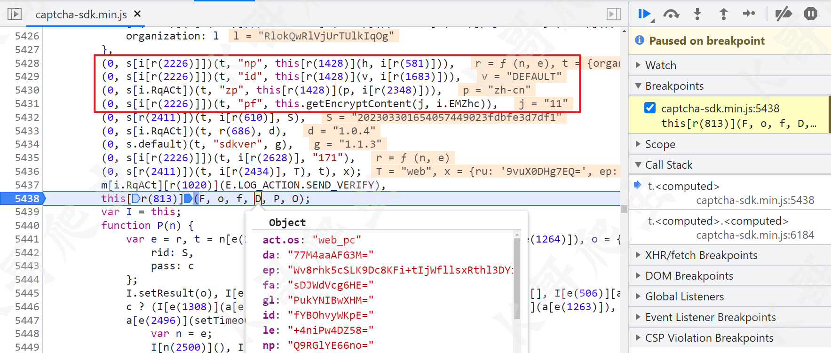The height and width of the screenshot is (353, 831).
Task: Click inline value l = "RlokQwRlVjUrTUlkIqOg"
Action: 314,36
